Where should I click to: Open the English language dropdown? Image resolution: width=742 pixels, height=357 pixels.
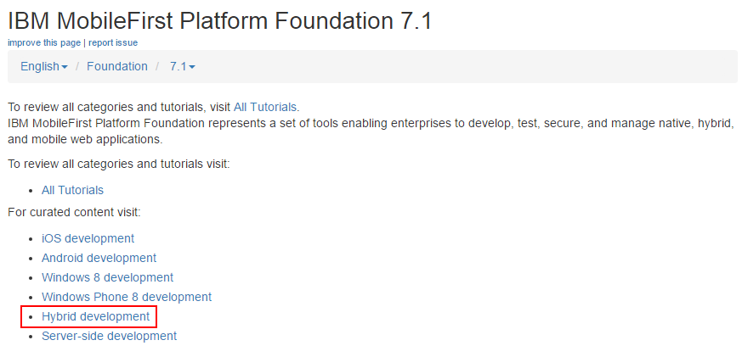point(41,66)
